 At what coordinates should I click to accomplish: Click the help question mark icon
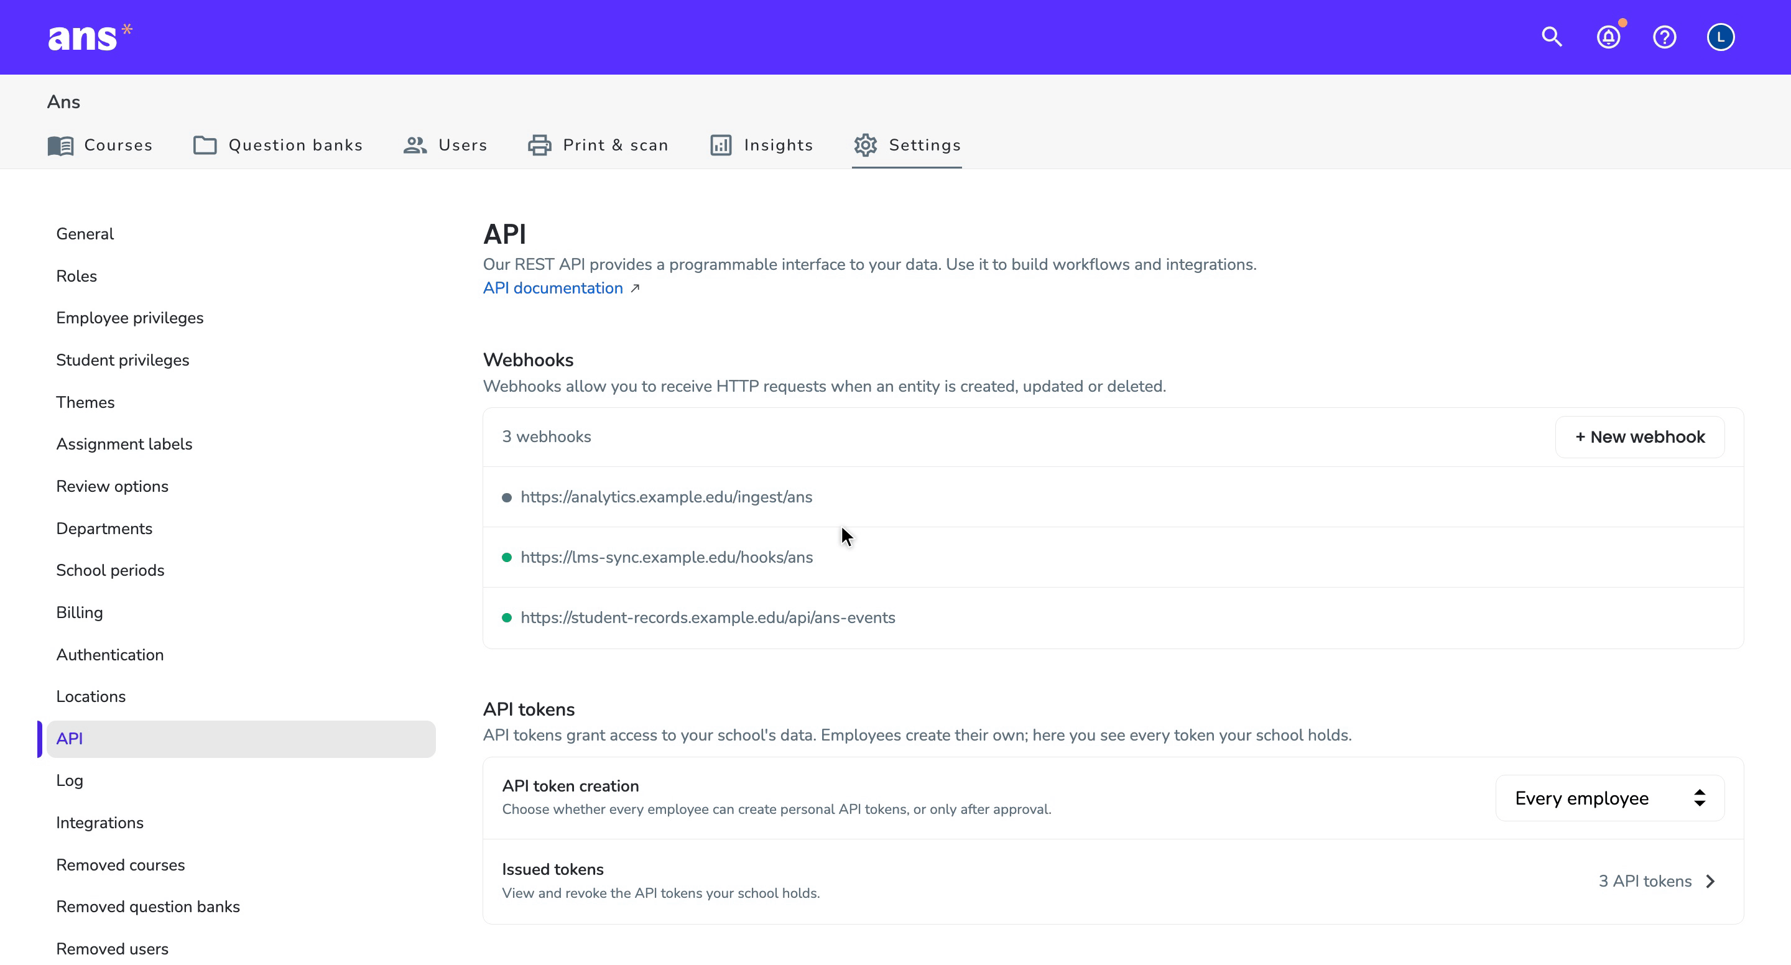pyautogui.click(x=1665, y=37)
